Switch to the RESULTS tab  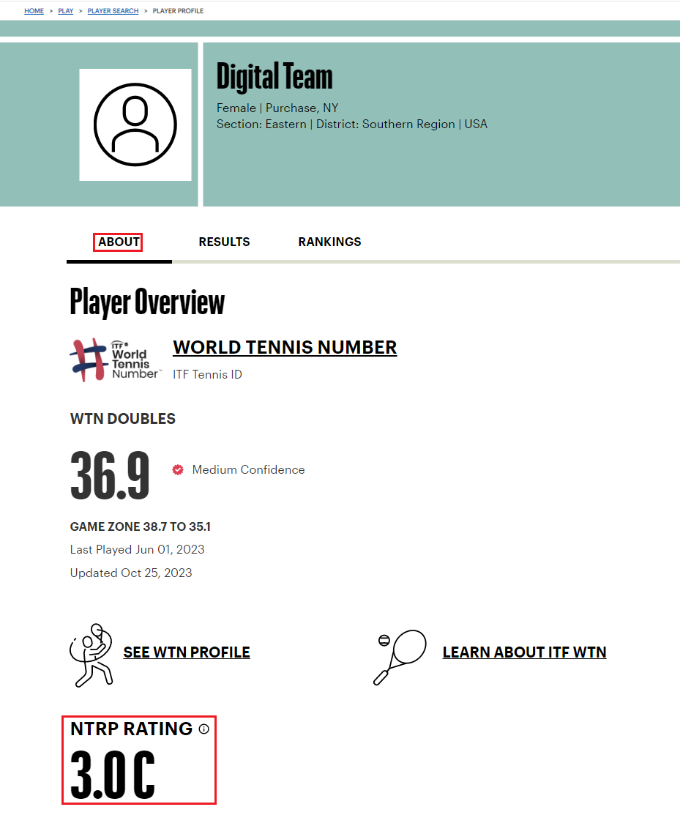pyautogui.click(x=224, y=242)
